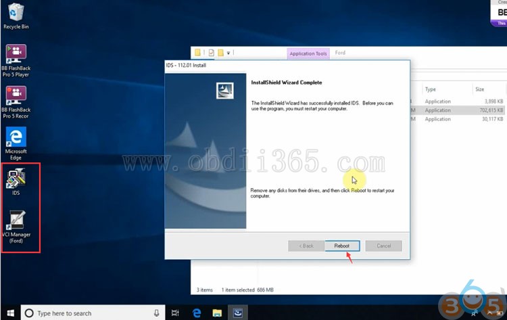Click the Cancel button in the installer
Image resolution: width=507 pixels, height=320 pixels.
[383, 246]
